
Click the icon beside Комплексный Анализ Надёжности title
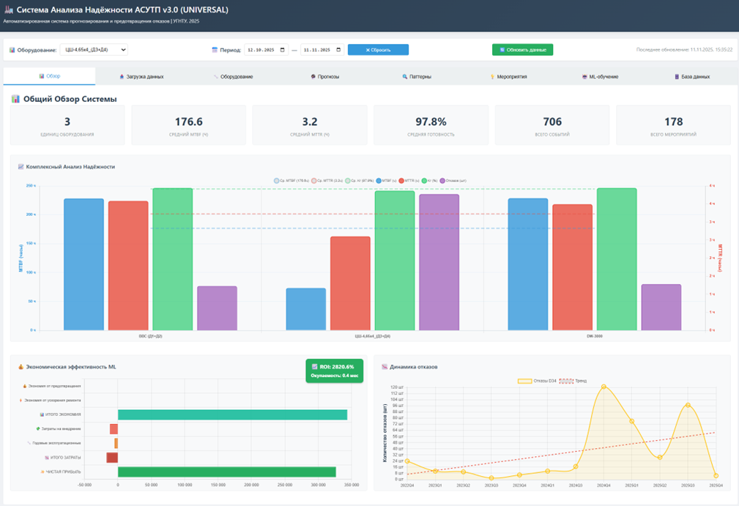21,167
